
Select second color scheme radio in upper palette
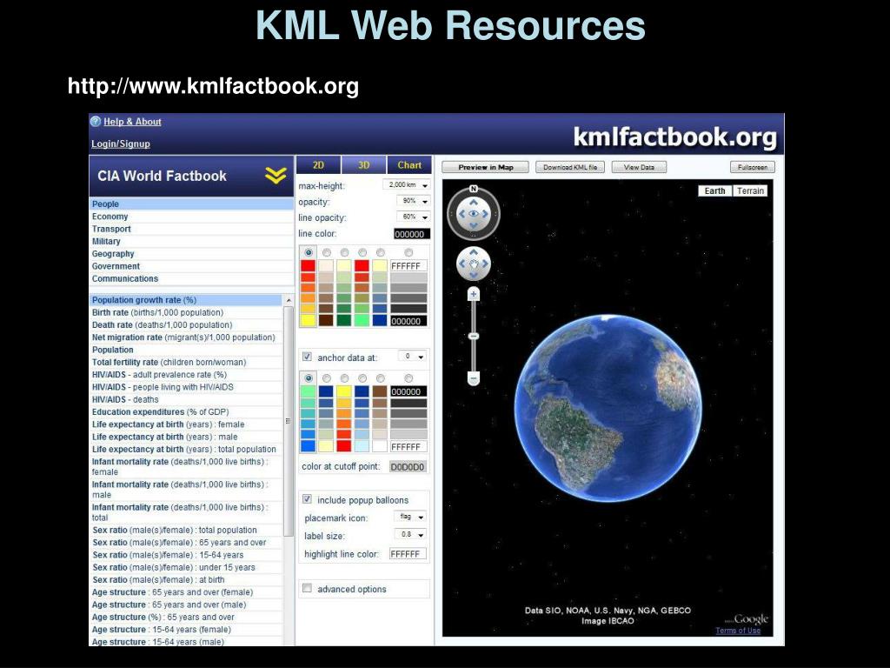click(327, 252)
